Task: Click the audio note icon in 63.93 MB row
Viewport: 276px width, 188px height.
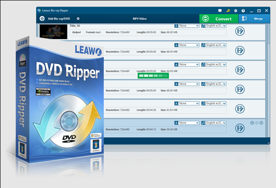Action: (203, 103)
